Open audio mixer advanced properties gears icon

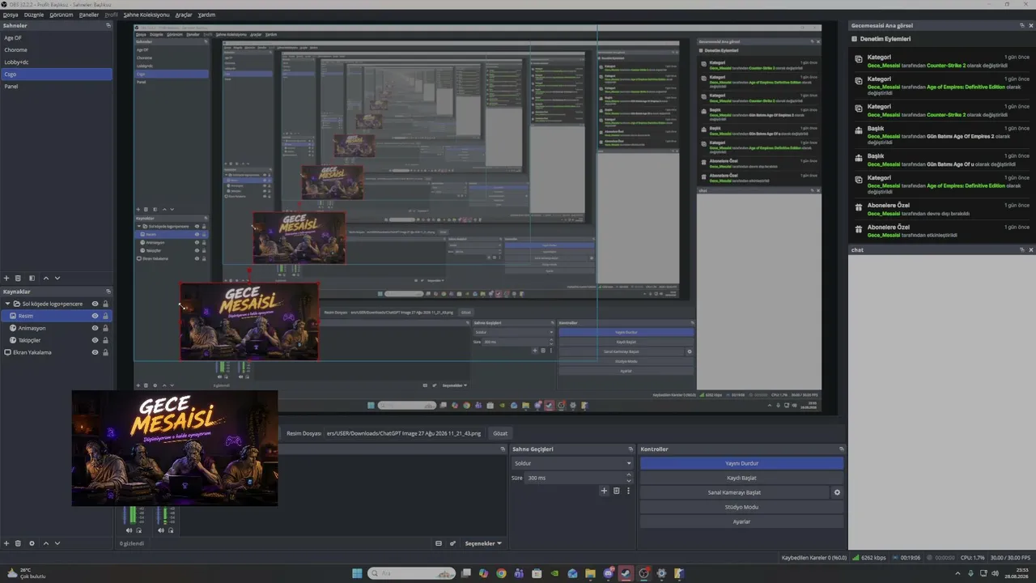[452, 543]
